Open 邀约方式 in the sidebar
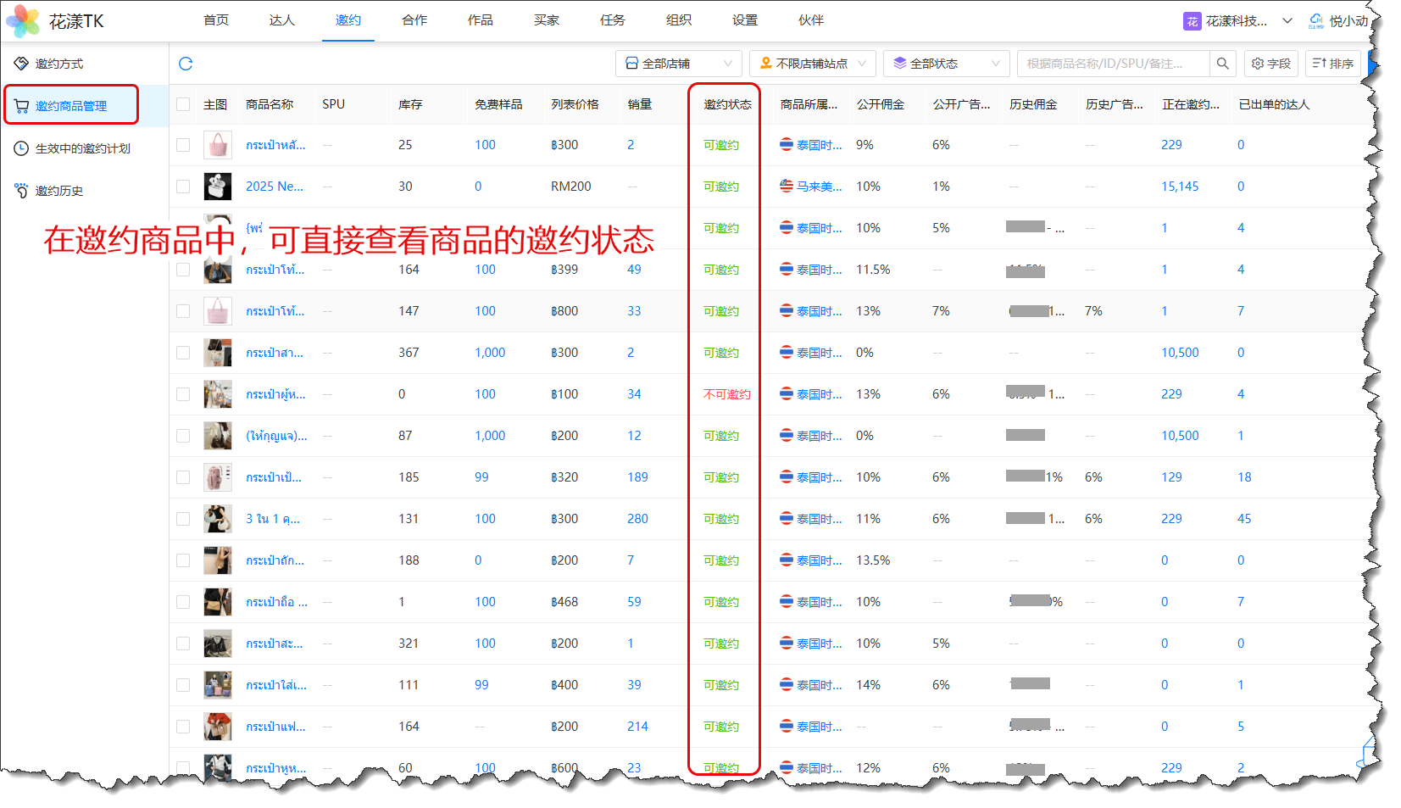 59,64
